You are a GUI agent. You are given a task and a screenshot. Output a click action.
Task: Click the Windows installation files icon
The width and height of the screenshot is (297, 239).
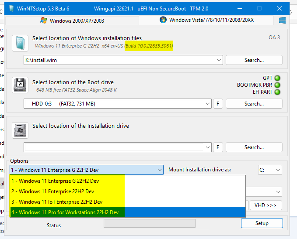point(20,43)
